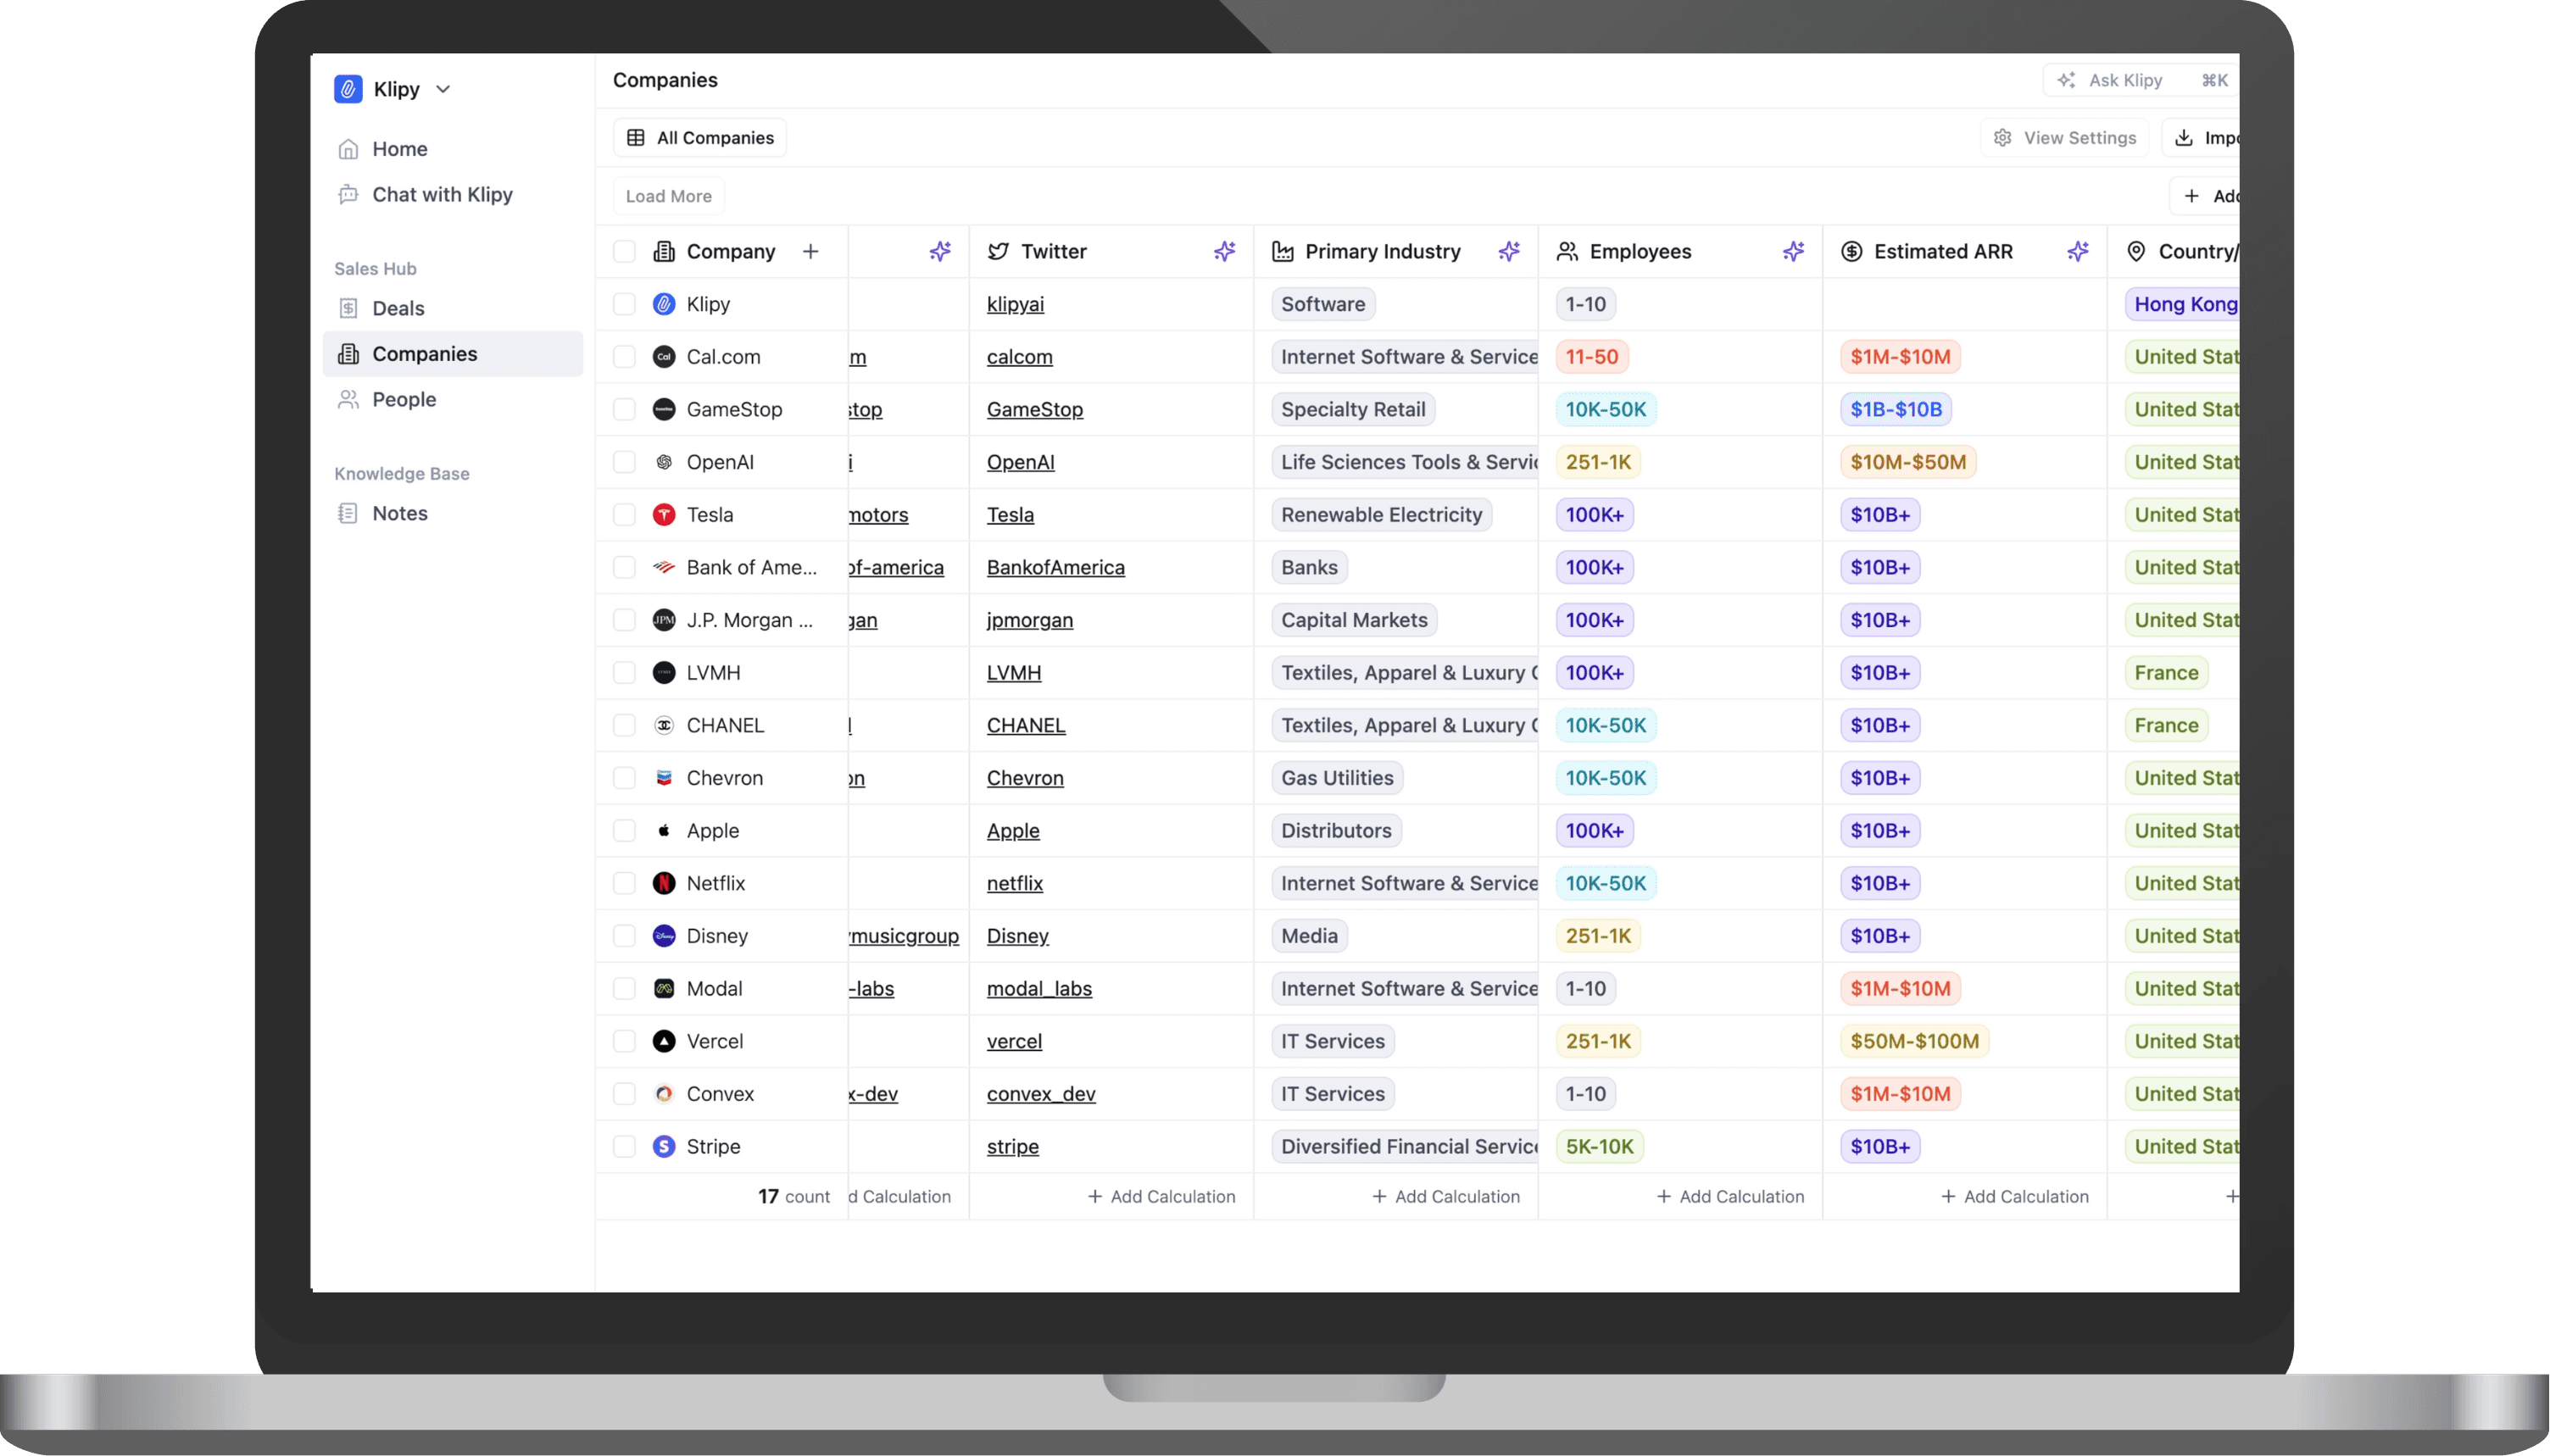Check the Netflix row checkbox

click(x=624, y=883)
